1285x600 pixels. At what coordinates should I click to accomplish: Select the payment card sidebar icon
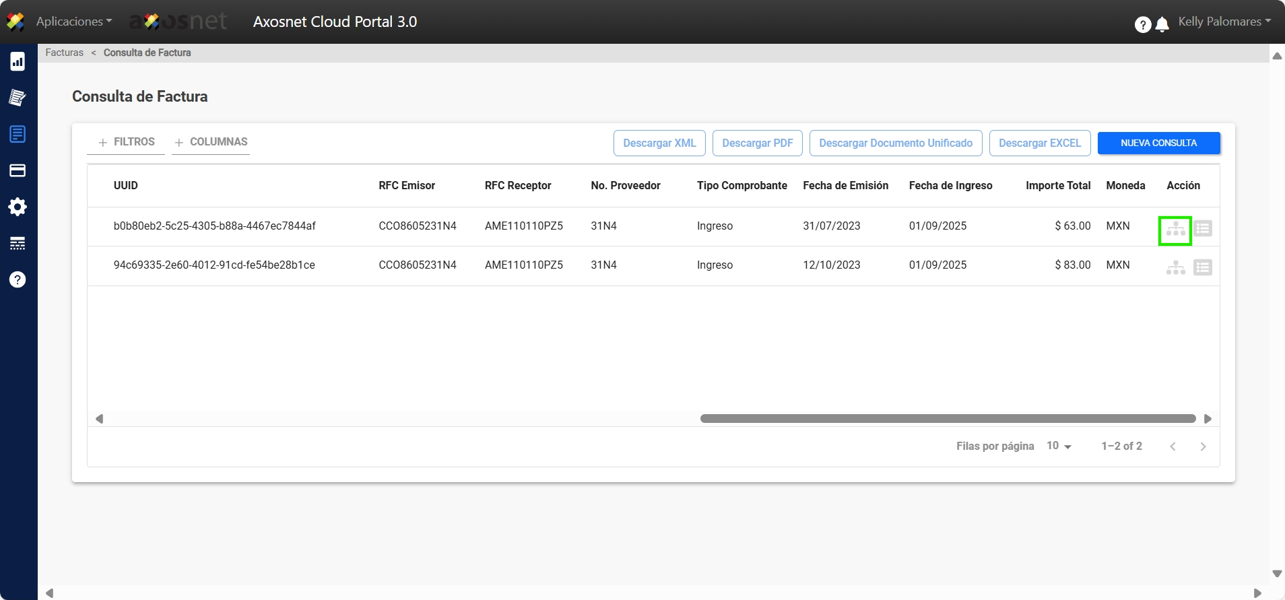click(18, 170)
